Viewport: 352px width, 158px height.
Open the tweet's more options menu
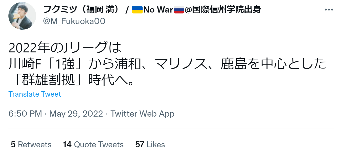329,10
